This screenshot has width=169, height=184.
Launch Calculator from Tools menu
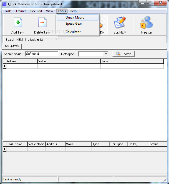tap(78, 32)
